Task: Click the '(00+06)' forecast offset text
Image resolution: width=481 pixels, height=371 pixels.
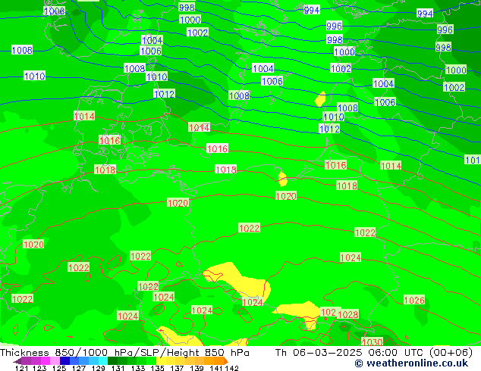Action: tap(451, 353)
